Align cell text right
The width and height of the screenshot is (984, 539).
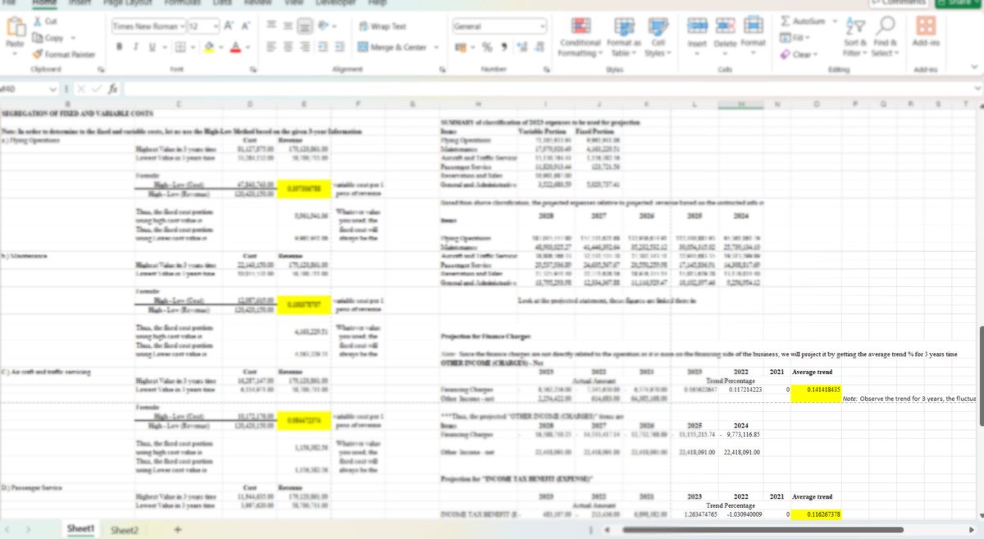tap(303, 47)
